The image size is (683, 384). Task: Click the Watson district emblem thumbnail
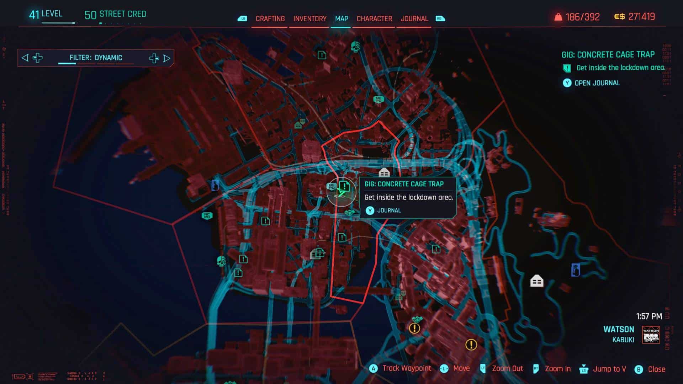(651, 335)
